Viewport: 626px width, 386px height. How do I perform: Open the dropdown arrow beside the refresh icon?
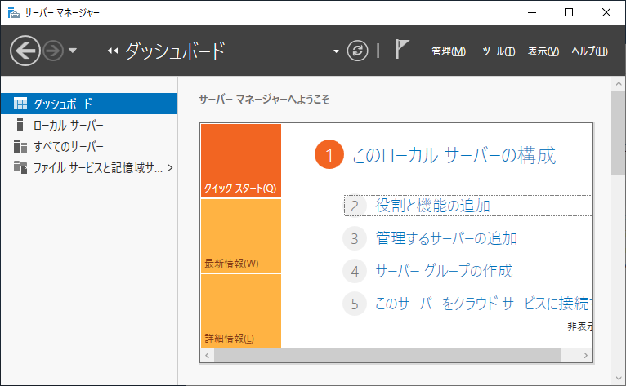click(336, 51)
